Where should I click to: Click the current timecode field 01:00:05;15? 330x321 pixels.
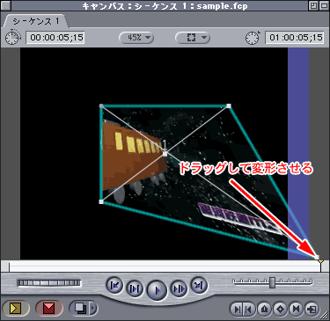coord(295,38)
